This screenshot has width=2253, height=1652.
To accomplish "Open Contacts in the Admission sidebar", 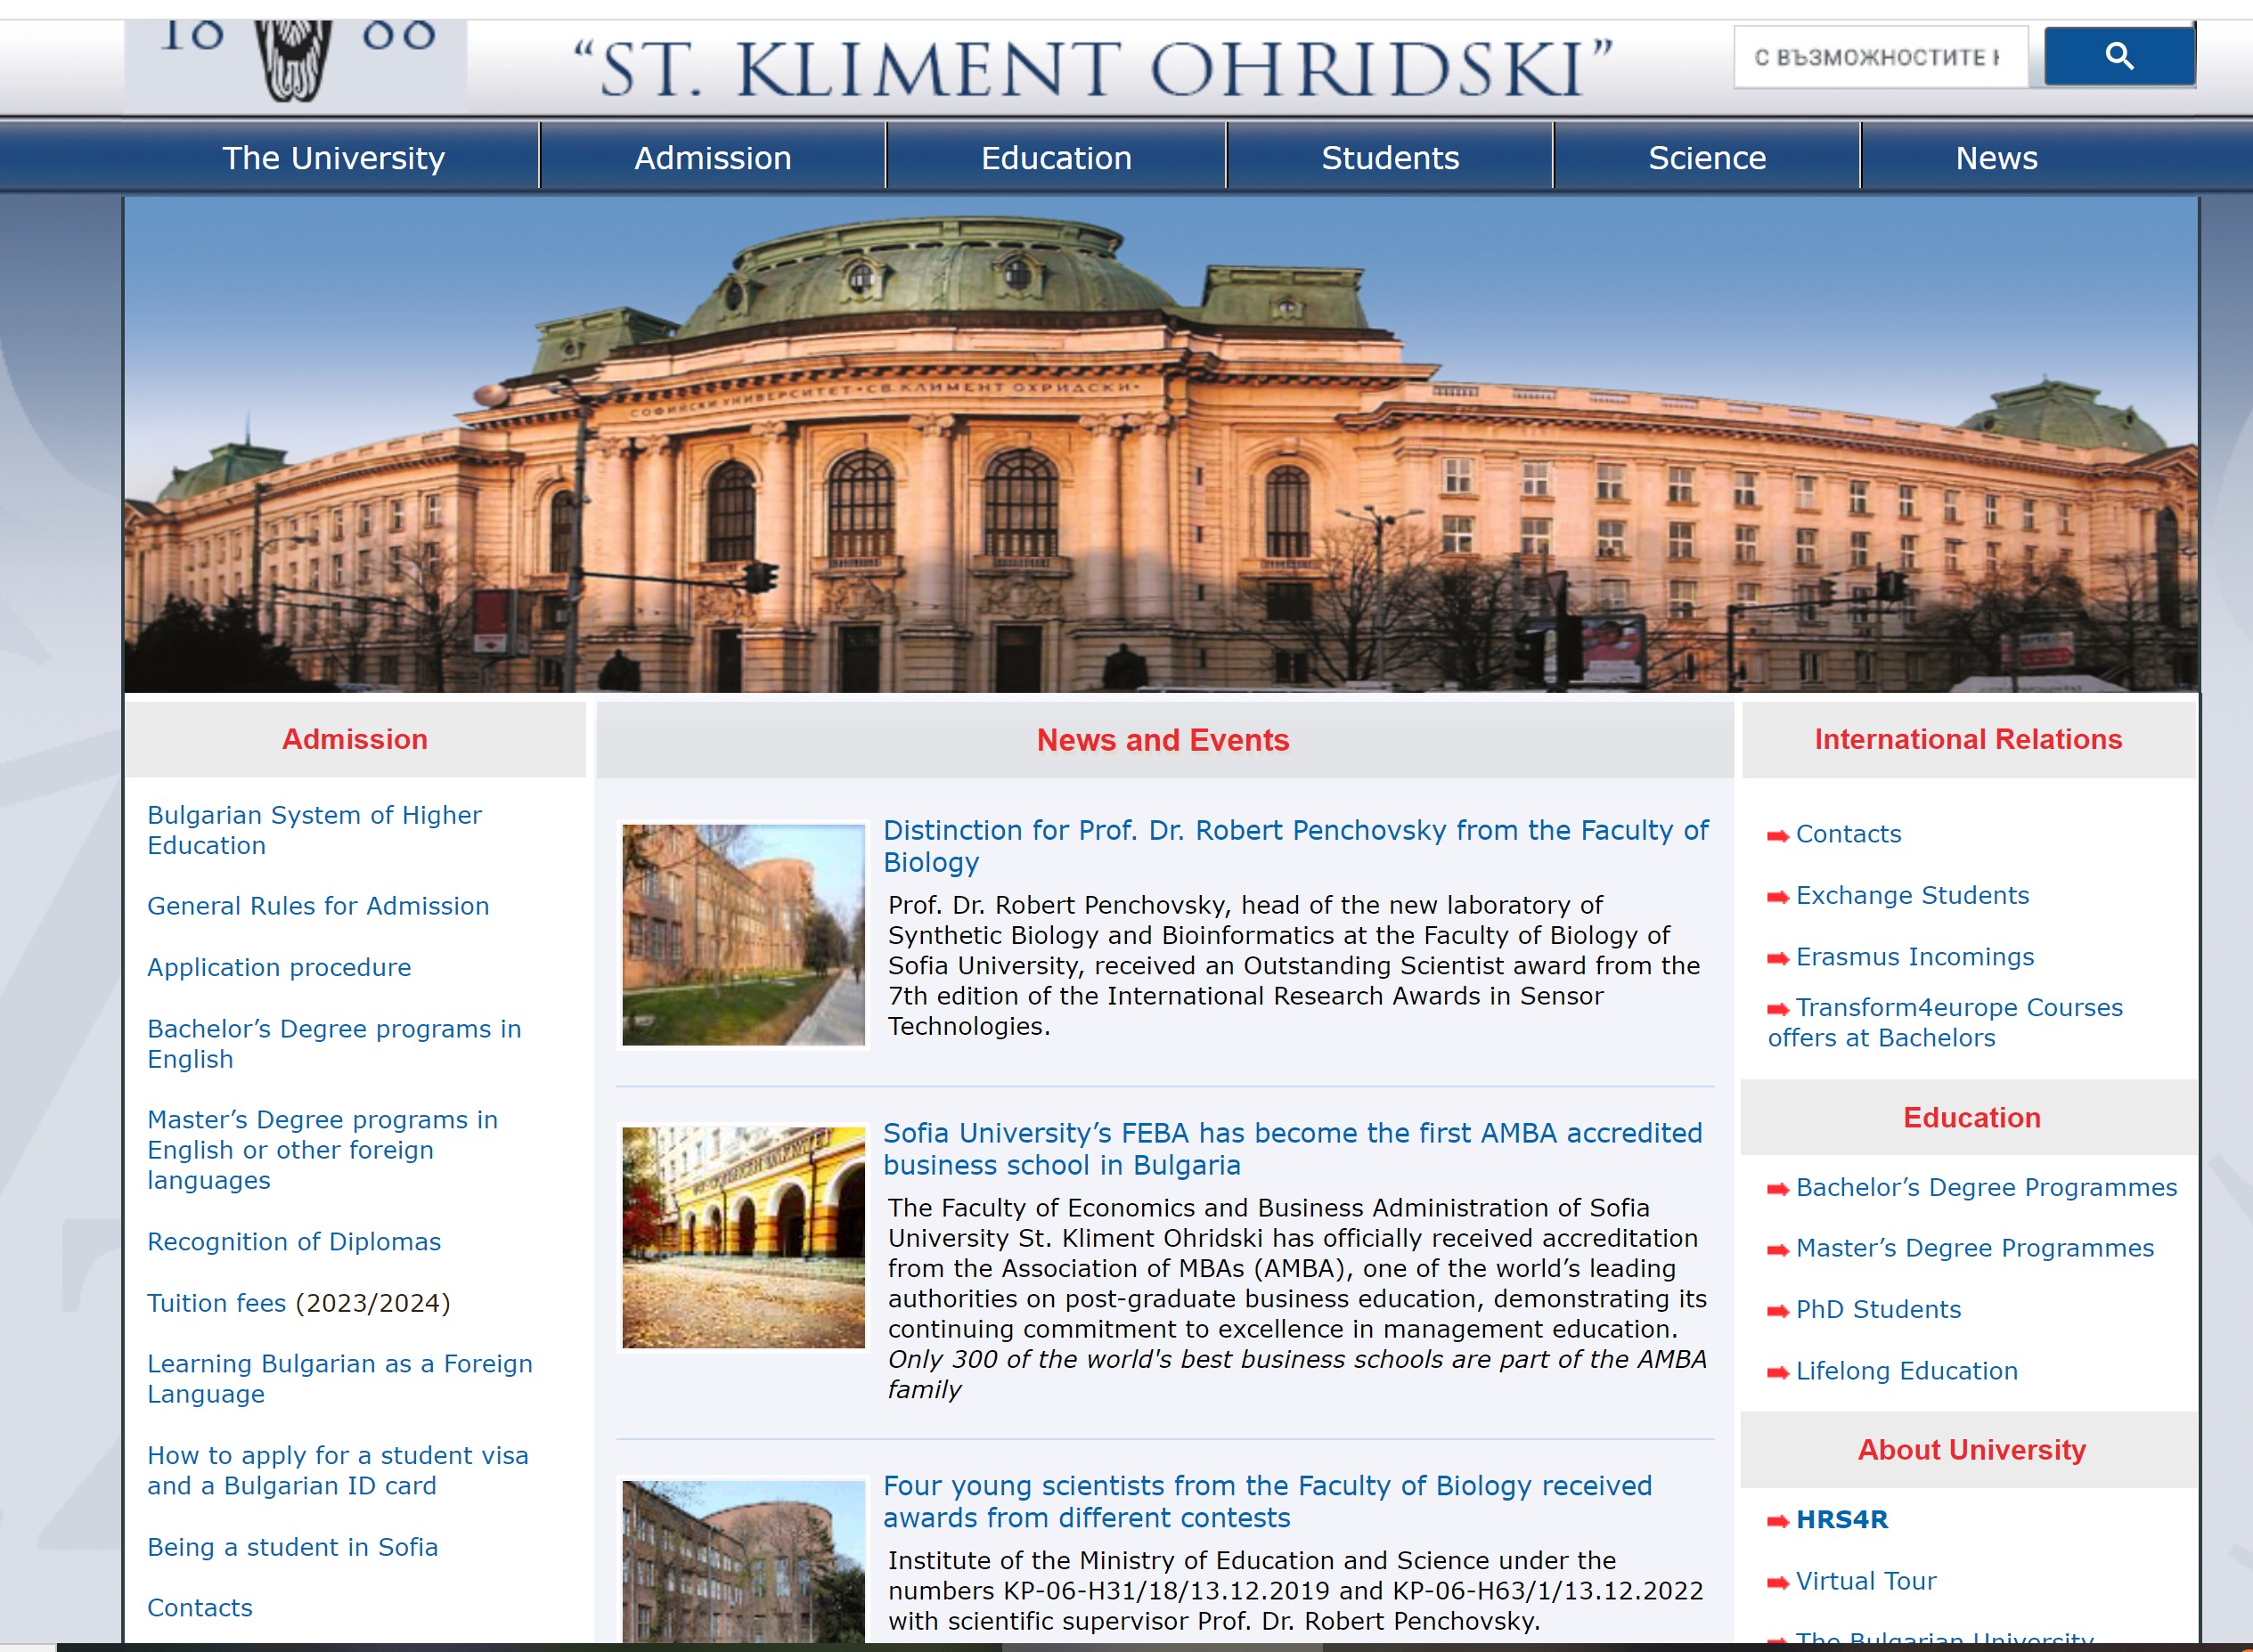I will click(200, 1608).
